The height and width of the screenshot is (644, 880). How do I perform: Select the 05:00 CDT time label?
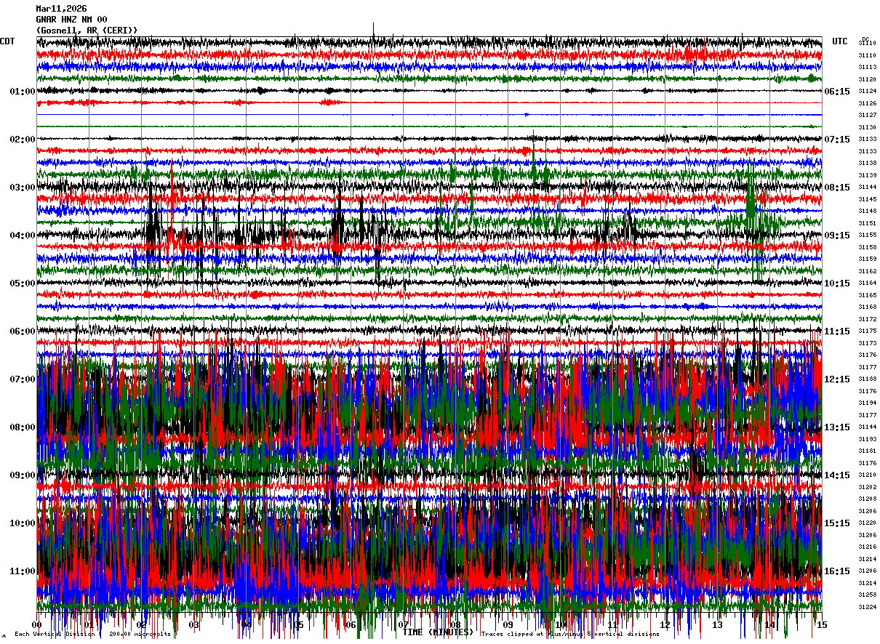(x=23, y=283)
